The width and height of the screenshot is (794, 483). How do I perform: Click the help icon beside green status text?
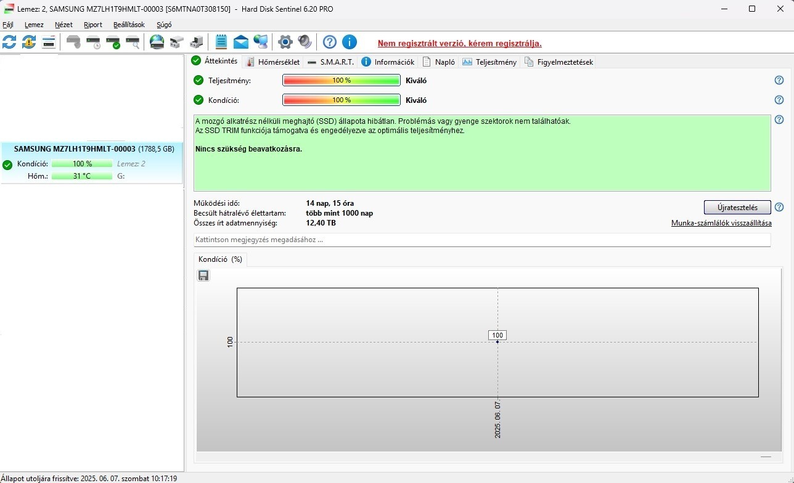coord(779,120)
